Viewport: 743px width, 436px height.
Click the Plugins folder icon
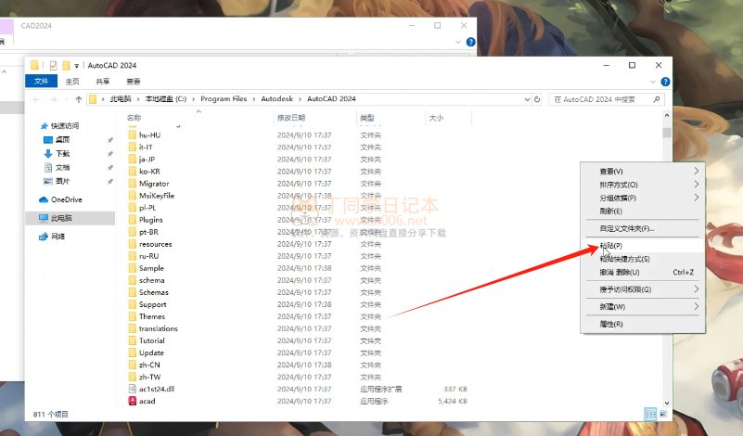(x=132, y=220)
